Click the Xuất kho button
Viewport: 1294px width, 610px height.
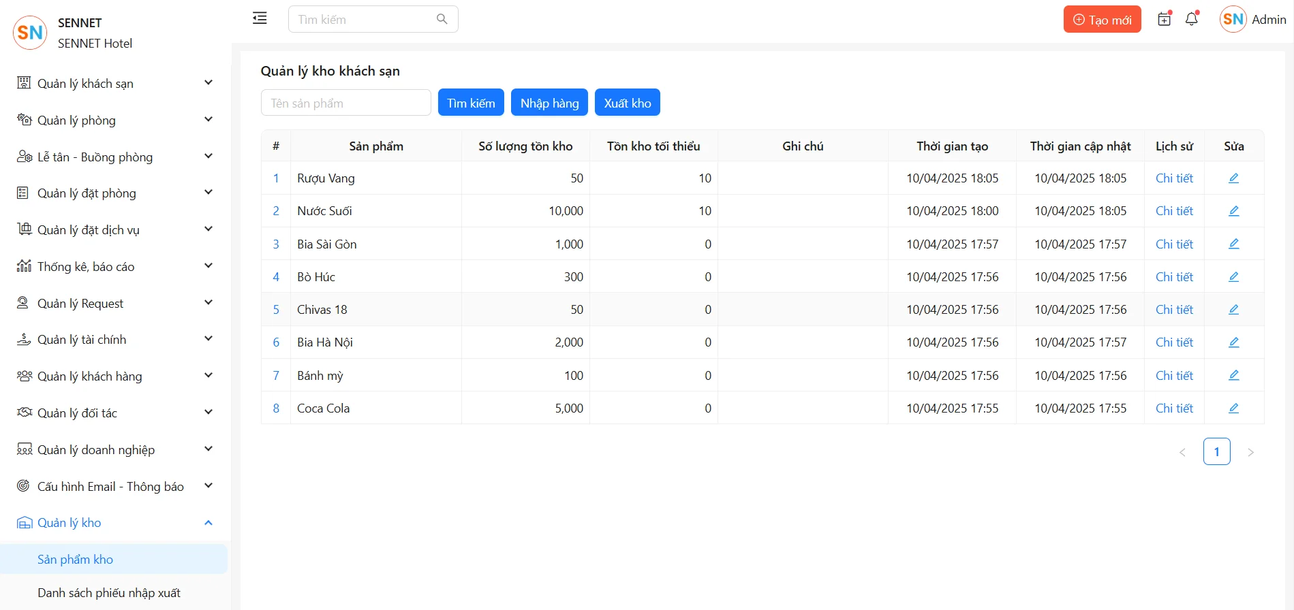click(627, 103)
